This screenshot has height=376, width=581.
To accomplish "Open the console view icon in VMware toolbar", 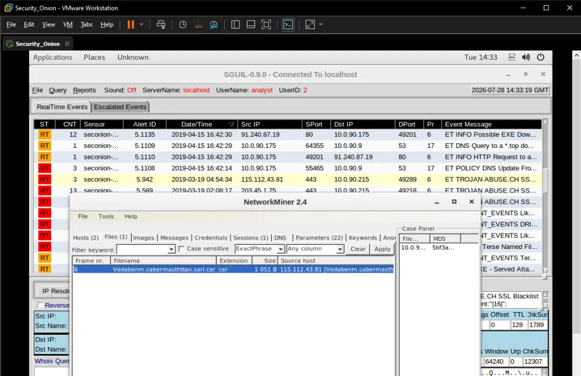I will point(288,25).
